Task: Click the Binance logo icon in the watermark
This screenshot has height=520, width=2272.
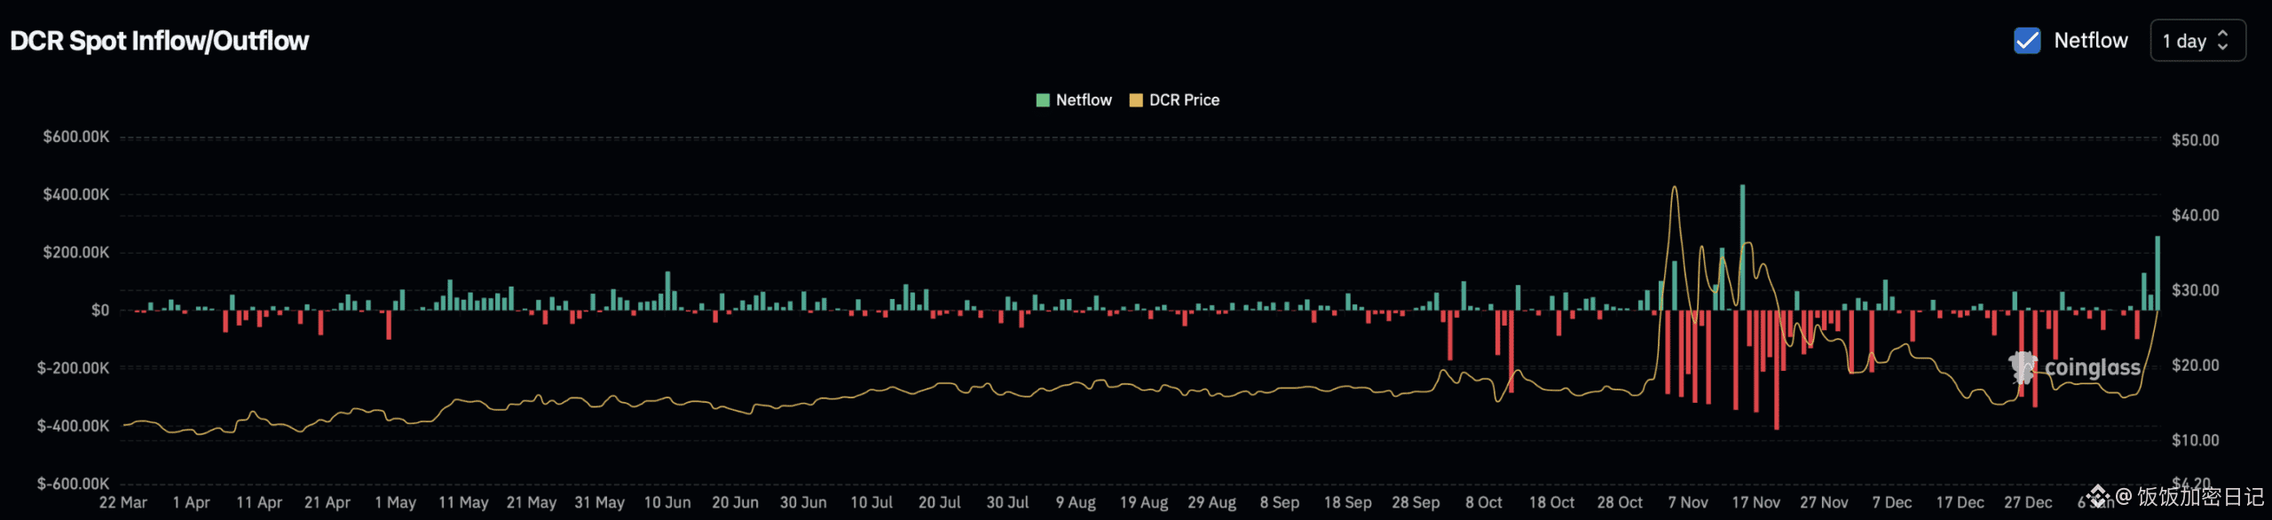Action: pyautogui.click(x=2098, y=496)
